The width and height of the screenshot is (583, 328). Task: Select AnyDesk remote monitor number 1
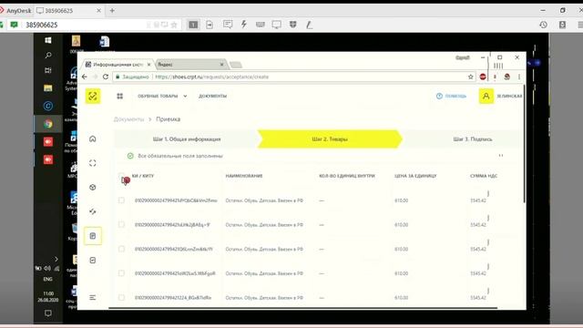[193, 25]
